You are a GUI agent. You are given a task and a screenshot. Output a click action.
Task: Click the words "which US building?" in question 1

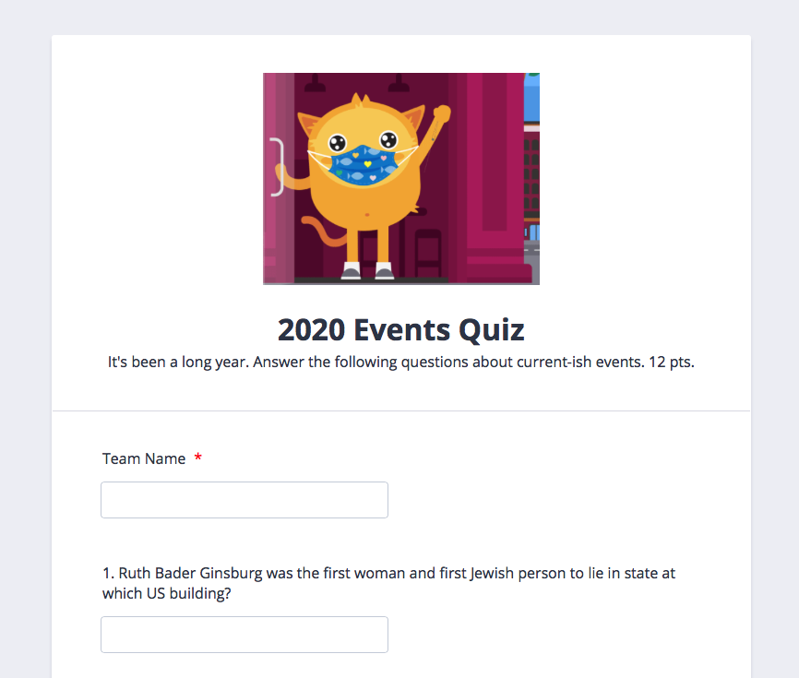pos(167,594)
